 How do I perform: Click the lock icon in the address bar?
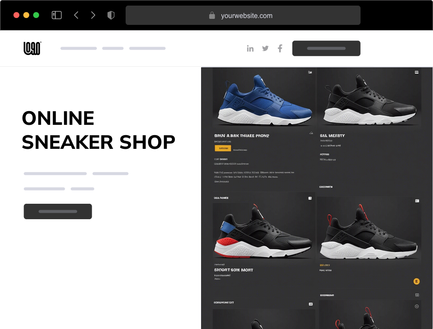click(212, 15)
